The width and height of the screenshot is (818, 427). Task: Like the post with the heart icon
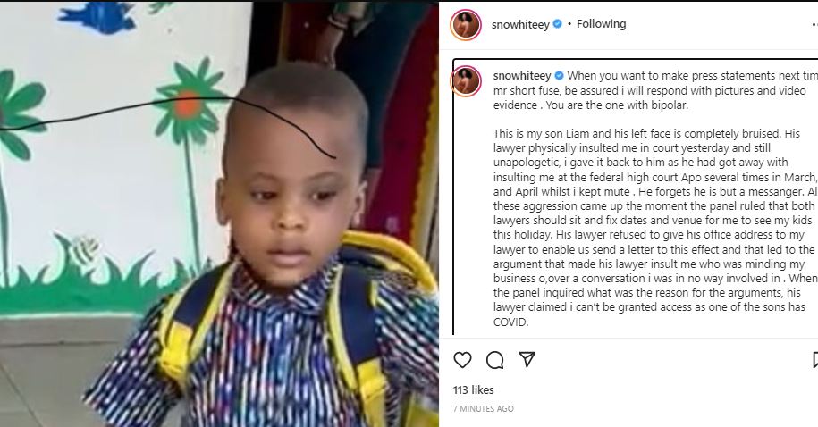[x=462, y=360]
